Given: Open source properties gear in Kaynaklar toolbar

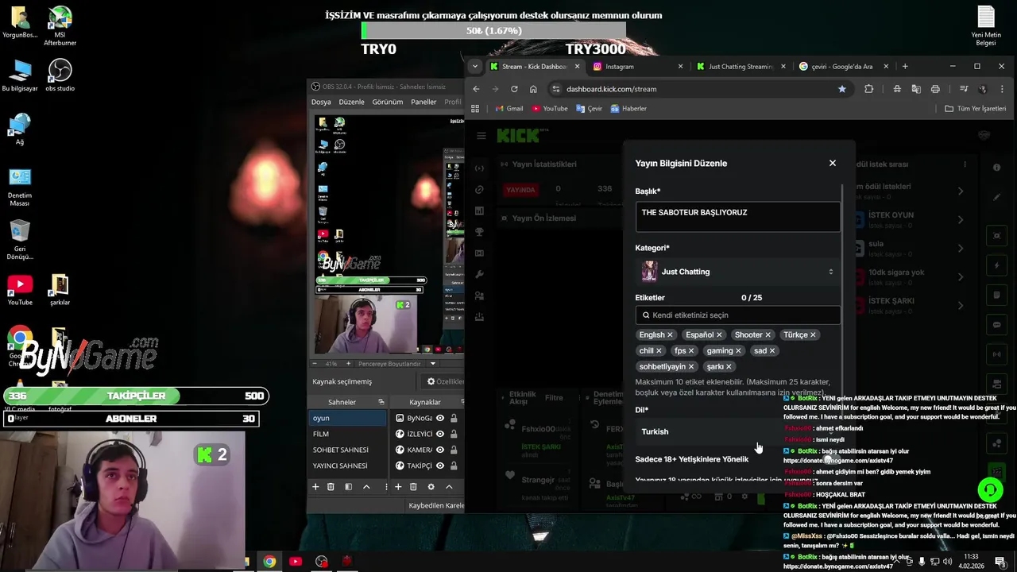Looking at the screenshot, I should pyautogui.click(x=431, y=486).
